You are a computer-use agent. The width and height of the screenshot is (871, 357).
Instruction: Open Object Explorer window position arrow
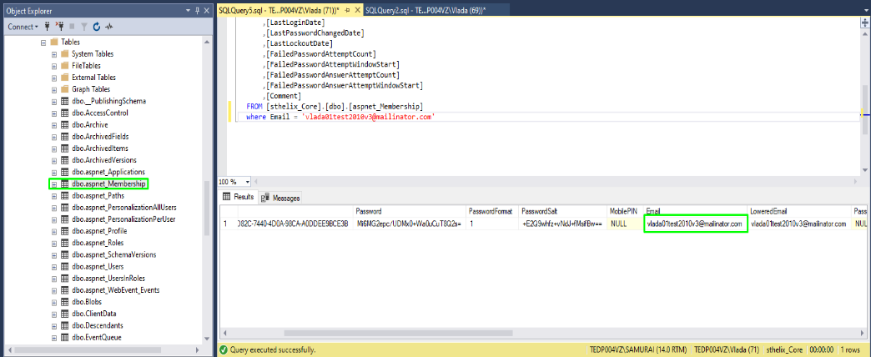pyautogui.click(x=189, y=11)
